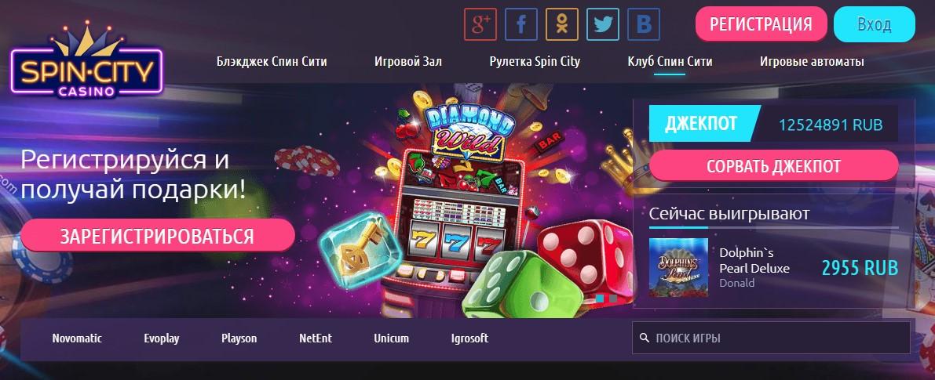
Task: Select the Odnoklassniki social icon
Action: pyautogui.click(x=562, y=24)
